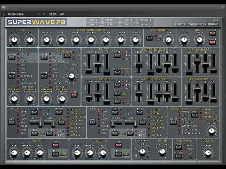The image size is (226, 169).
Task: Select the SAW waveform LED in LFO 1
Action: (18, 115)
